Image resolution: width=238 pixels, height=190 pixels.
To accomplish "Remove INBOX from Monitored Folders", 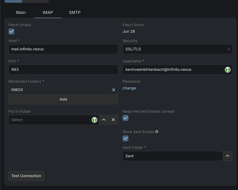I will coord(113,90).
